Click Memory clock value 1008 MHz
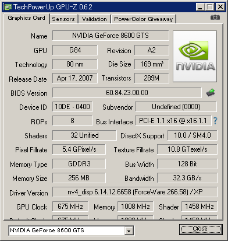 (136, 207)
